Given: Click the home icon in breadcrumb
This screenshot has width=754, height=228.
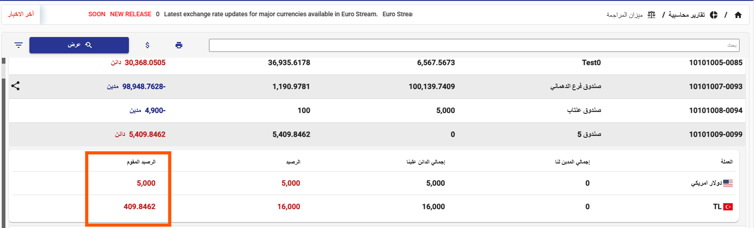Looking at the screenshot, I should click(738, 15).
